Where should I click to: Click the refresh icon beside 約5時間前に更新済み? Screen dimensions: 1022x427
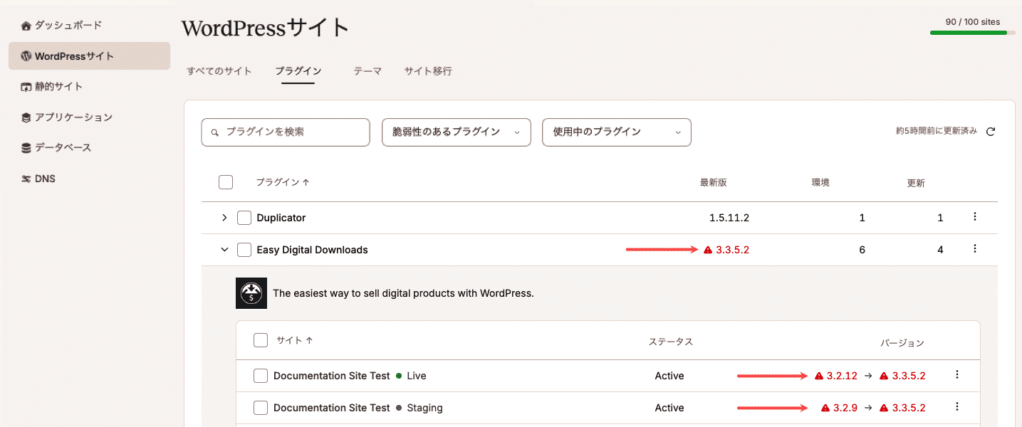[990, 132]
